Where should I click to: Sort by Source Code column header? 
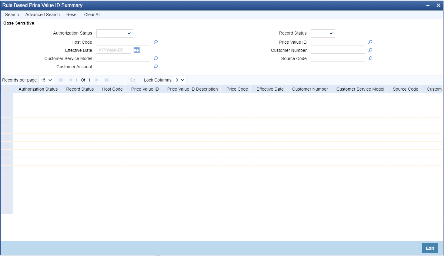(405, 89)
